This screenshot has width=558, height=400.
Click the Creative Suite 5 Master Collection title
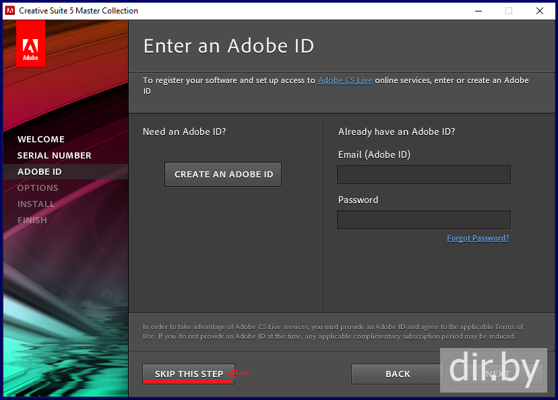click(79, 11)
